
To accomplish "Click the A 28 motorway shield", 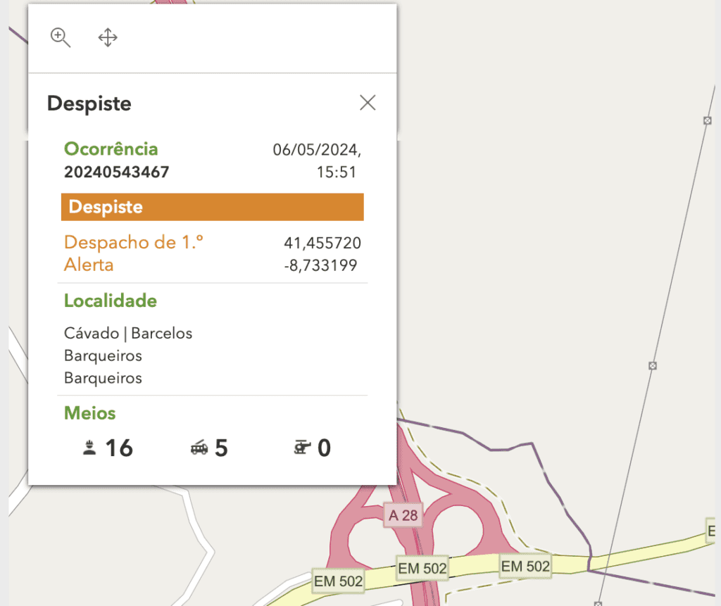I will (x=403, y=515).
